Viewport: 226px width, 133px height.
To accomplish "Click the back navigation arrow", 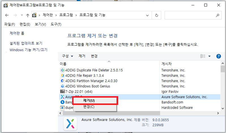I will 7,15.
